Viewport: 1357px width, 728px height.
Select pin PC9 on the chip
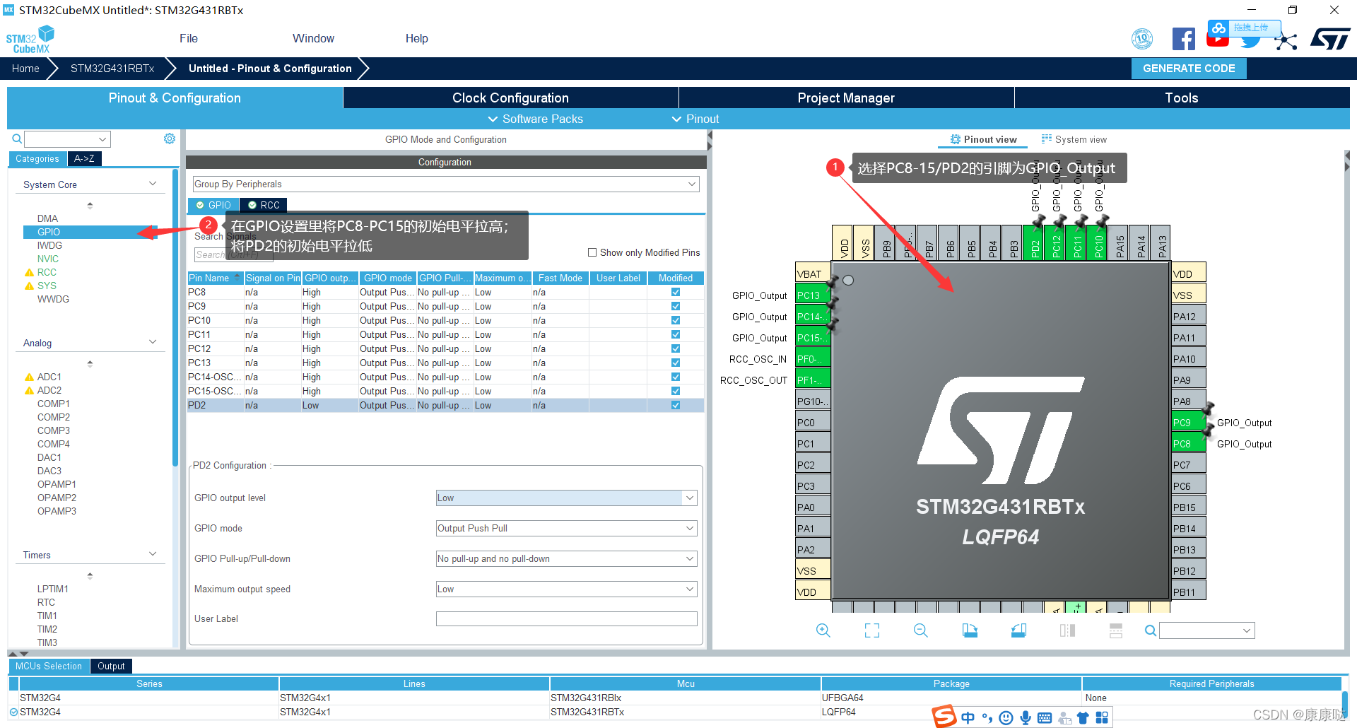click(1188, 423)
